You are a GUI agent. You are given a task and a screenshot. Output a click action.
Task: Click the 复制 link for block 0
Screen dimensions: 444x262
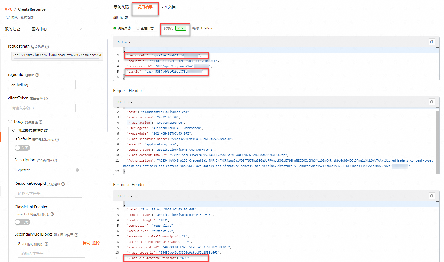pos(86,243)
